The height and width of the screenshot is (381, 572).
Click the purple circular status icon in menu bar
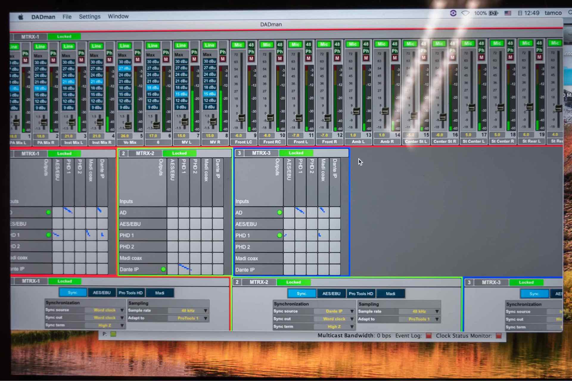tap(453, 13)
